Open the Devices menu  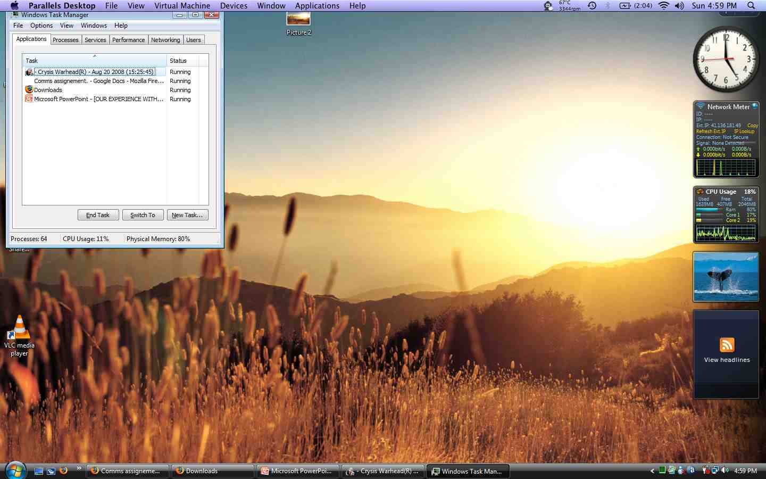[234, 5]
